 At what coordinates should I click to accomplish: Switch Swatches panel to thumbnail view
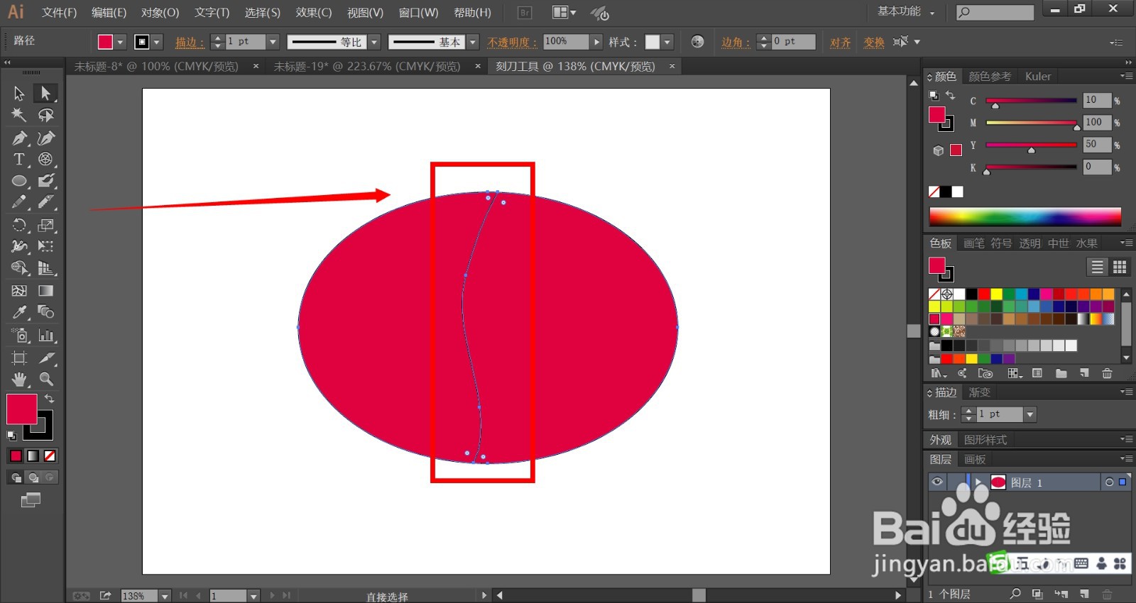pos(1120,267)
